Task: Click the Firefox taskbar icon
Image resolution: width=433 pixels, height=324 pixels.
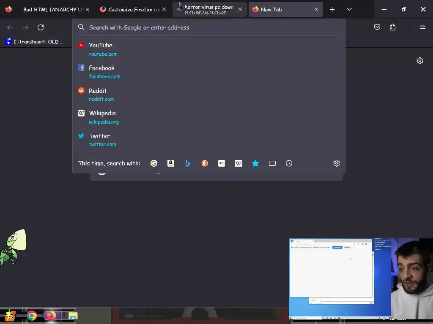Action: [x=51, y=315]
